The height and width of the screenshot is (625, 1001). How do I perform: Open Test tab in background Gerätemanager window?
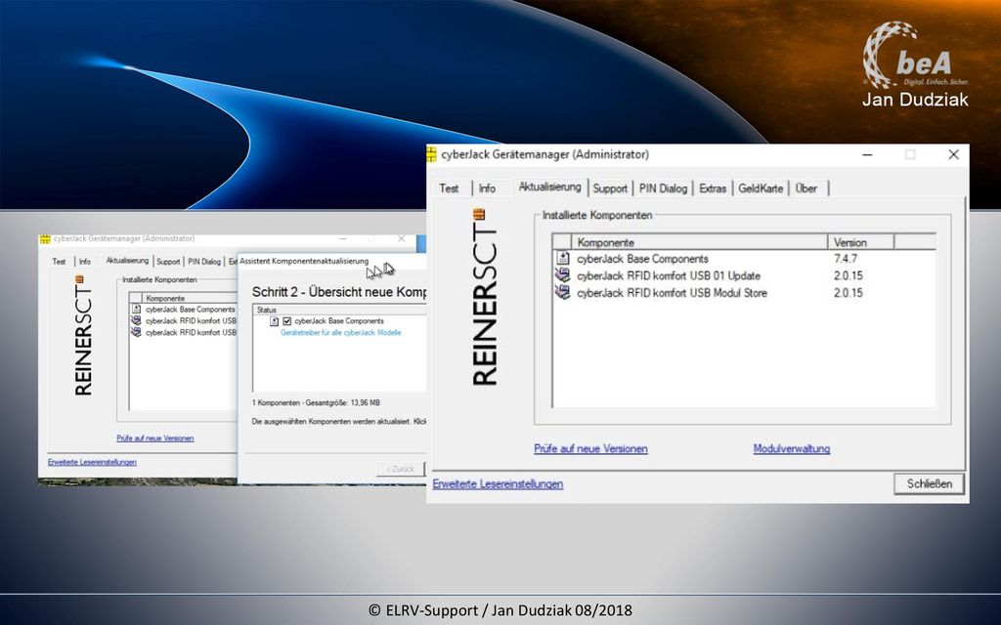click(x=59, y=262)
